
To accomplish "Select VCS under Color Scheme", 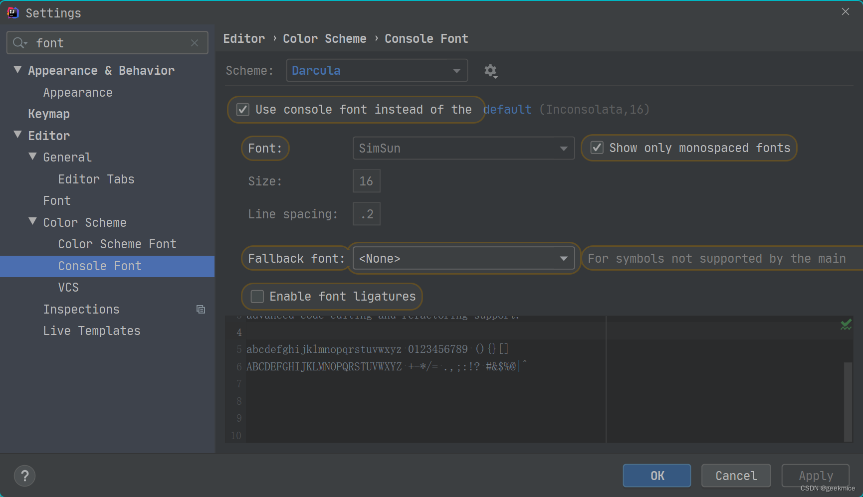I will (x=68, y=288).
